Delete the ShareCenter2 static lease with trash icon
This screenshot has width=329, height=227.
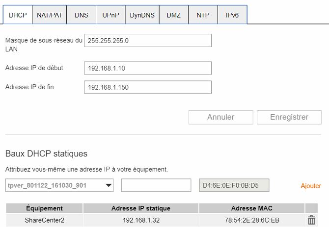click(x=311, y=221)
